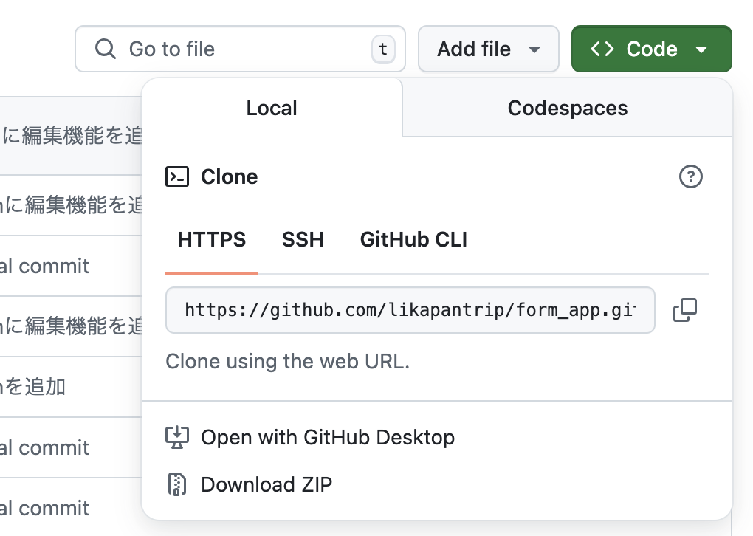Open the Add file dropdown

click(488, 48)
